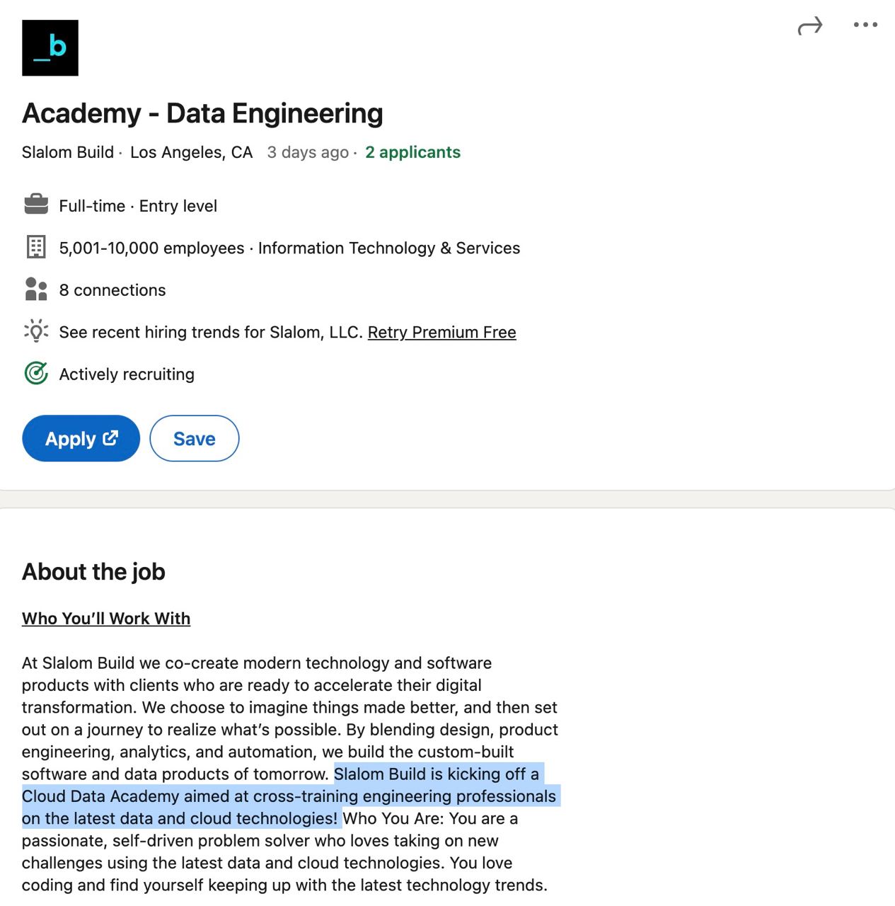Click the briefcase job type icon
895x906 pixels.
pos(36,205)
